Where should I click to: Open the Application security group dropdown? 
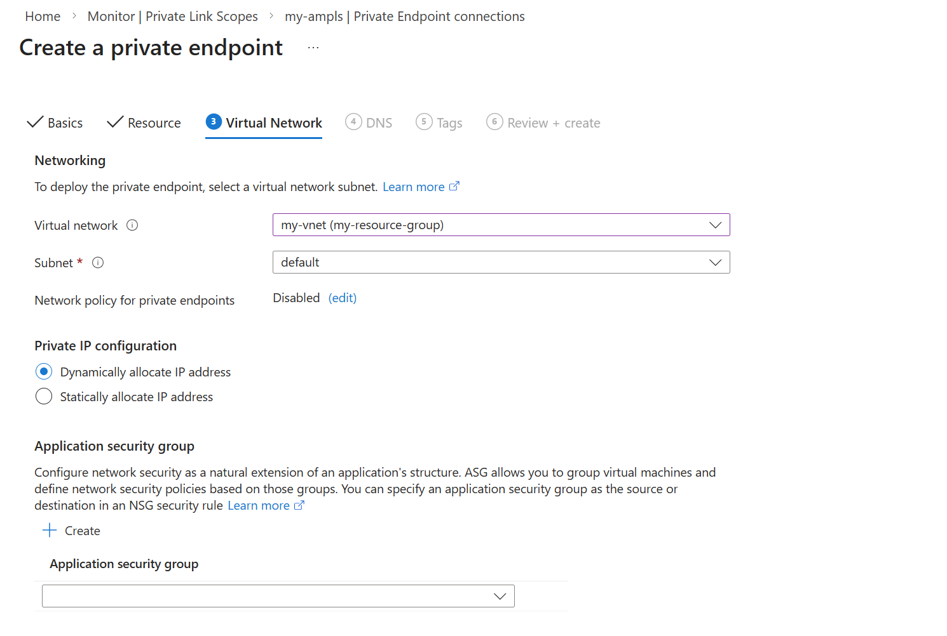(278, 596)
